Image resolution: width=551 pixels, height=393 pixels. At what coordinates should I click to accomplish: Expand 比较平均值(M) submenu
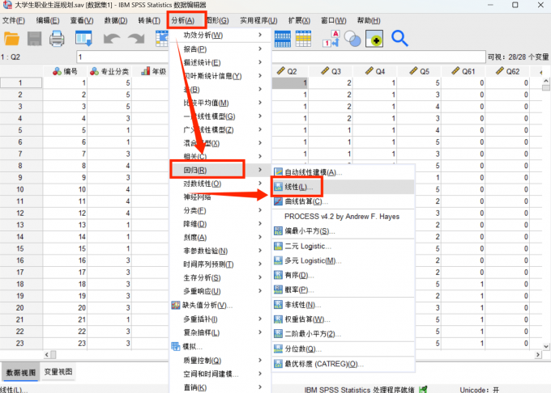coord(220,103)
